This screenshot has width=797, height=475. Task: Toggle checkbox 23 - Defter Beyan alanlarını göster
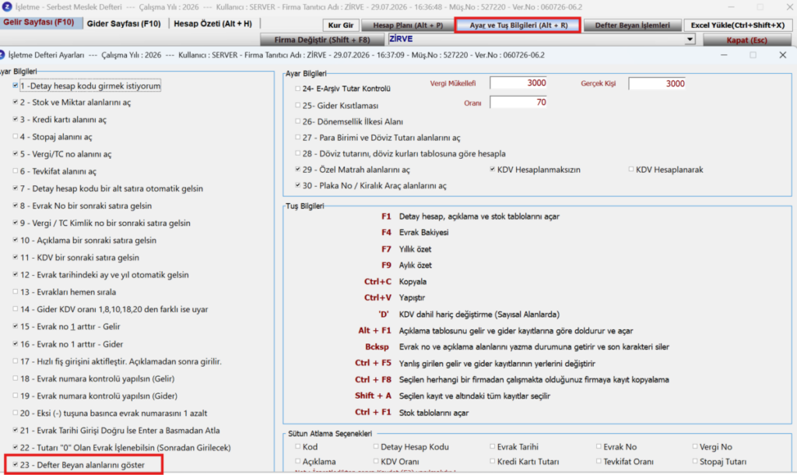coord(16,464)
